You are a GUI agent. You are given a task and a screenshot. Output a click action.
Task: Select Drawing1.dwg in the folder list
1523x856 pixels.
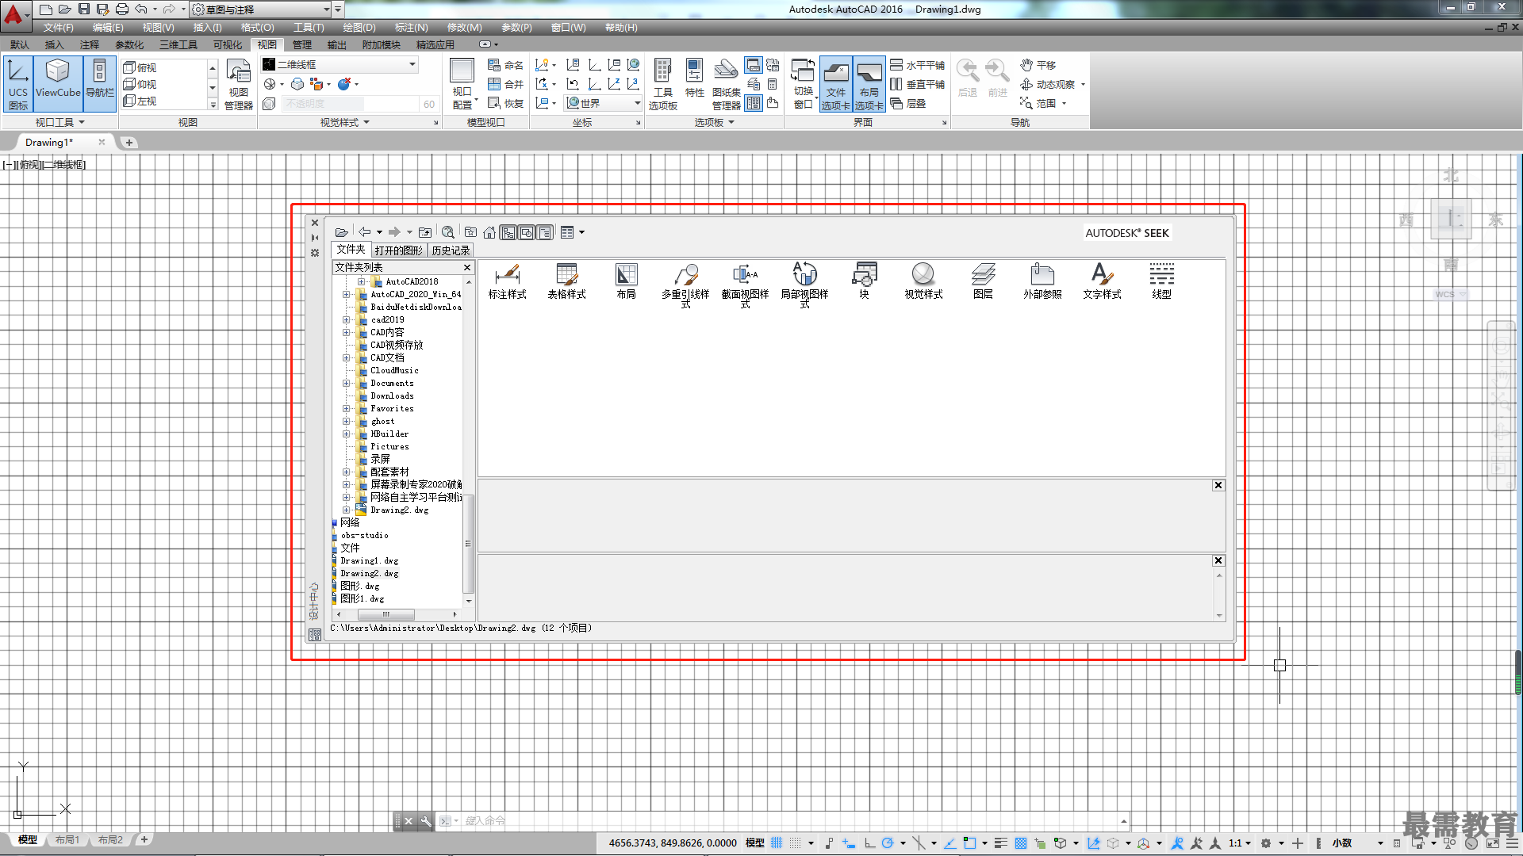point(370,560)
